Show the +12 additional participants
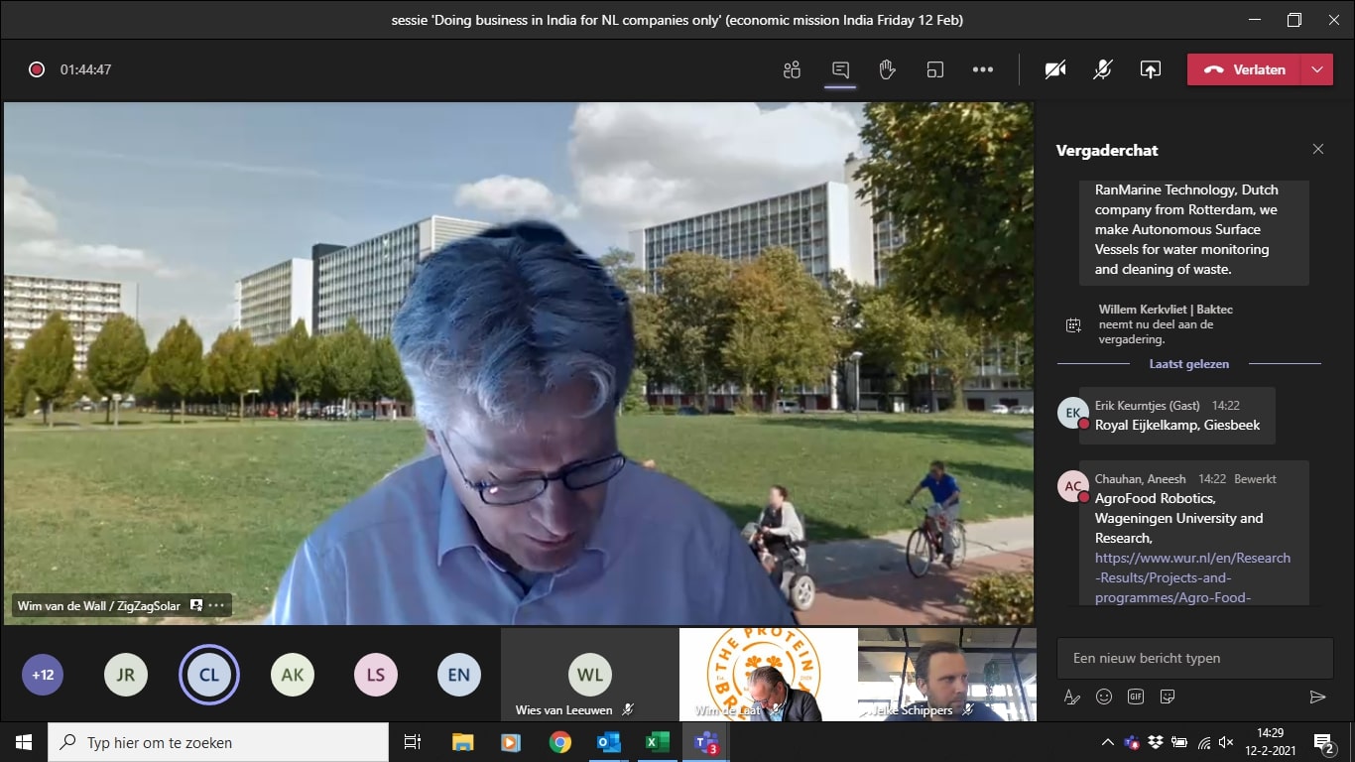Screen dimensions: 1355x762 [x=43, y=675]
